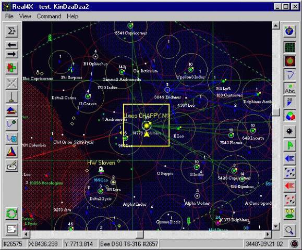
Task: Click the red indicator in status bar
Action: (294, 244)
